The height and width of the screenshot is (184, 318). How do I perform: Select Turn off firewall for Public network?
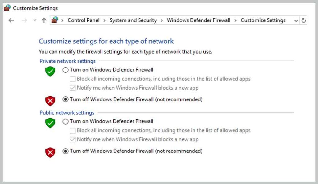pyautogui.click(x=65, y=151)
